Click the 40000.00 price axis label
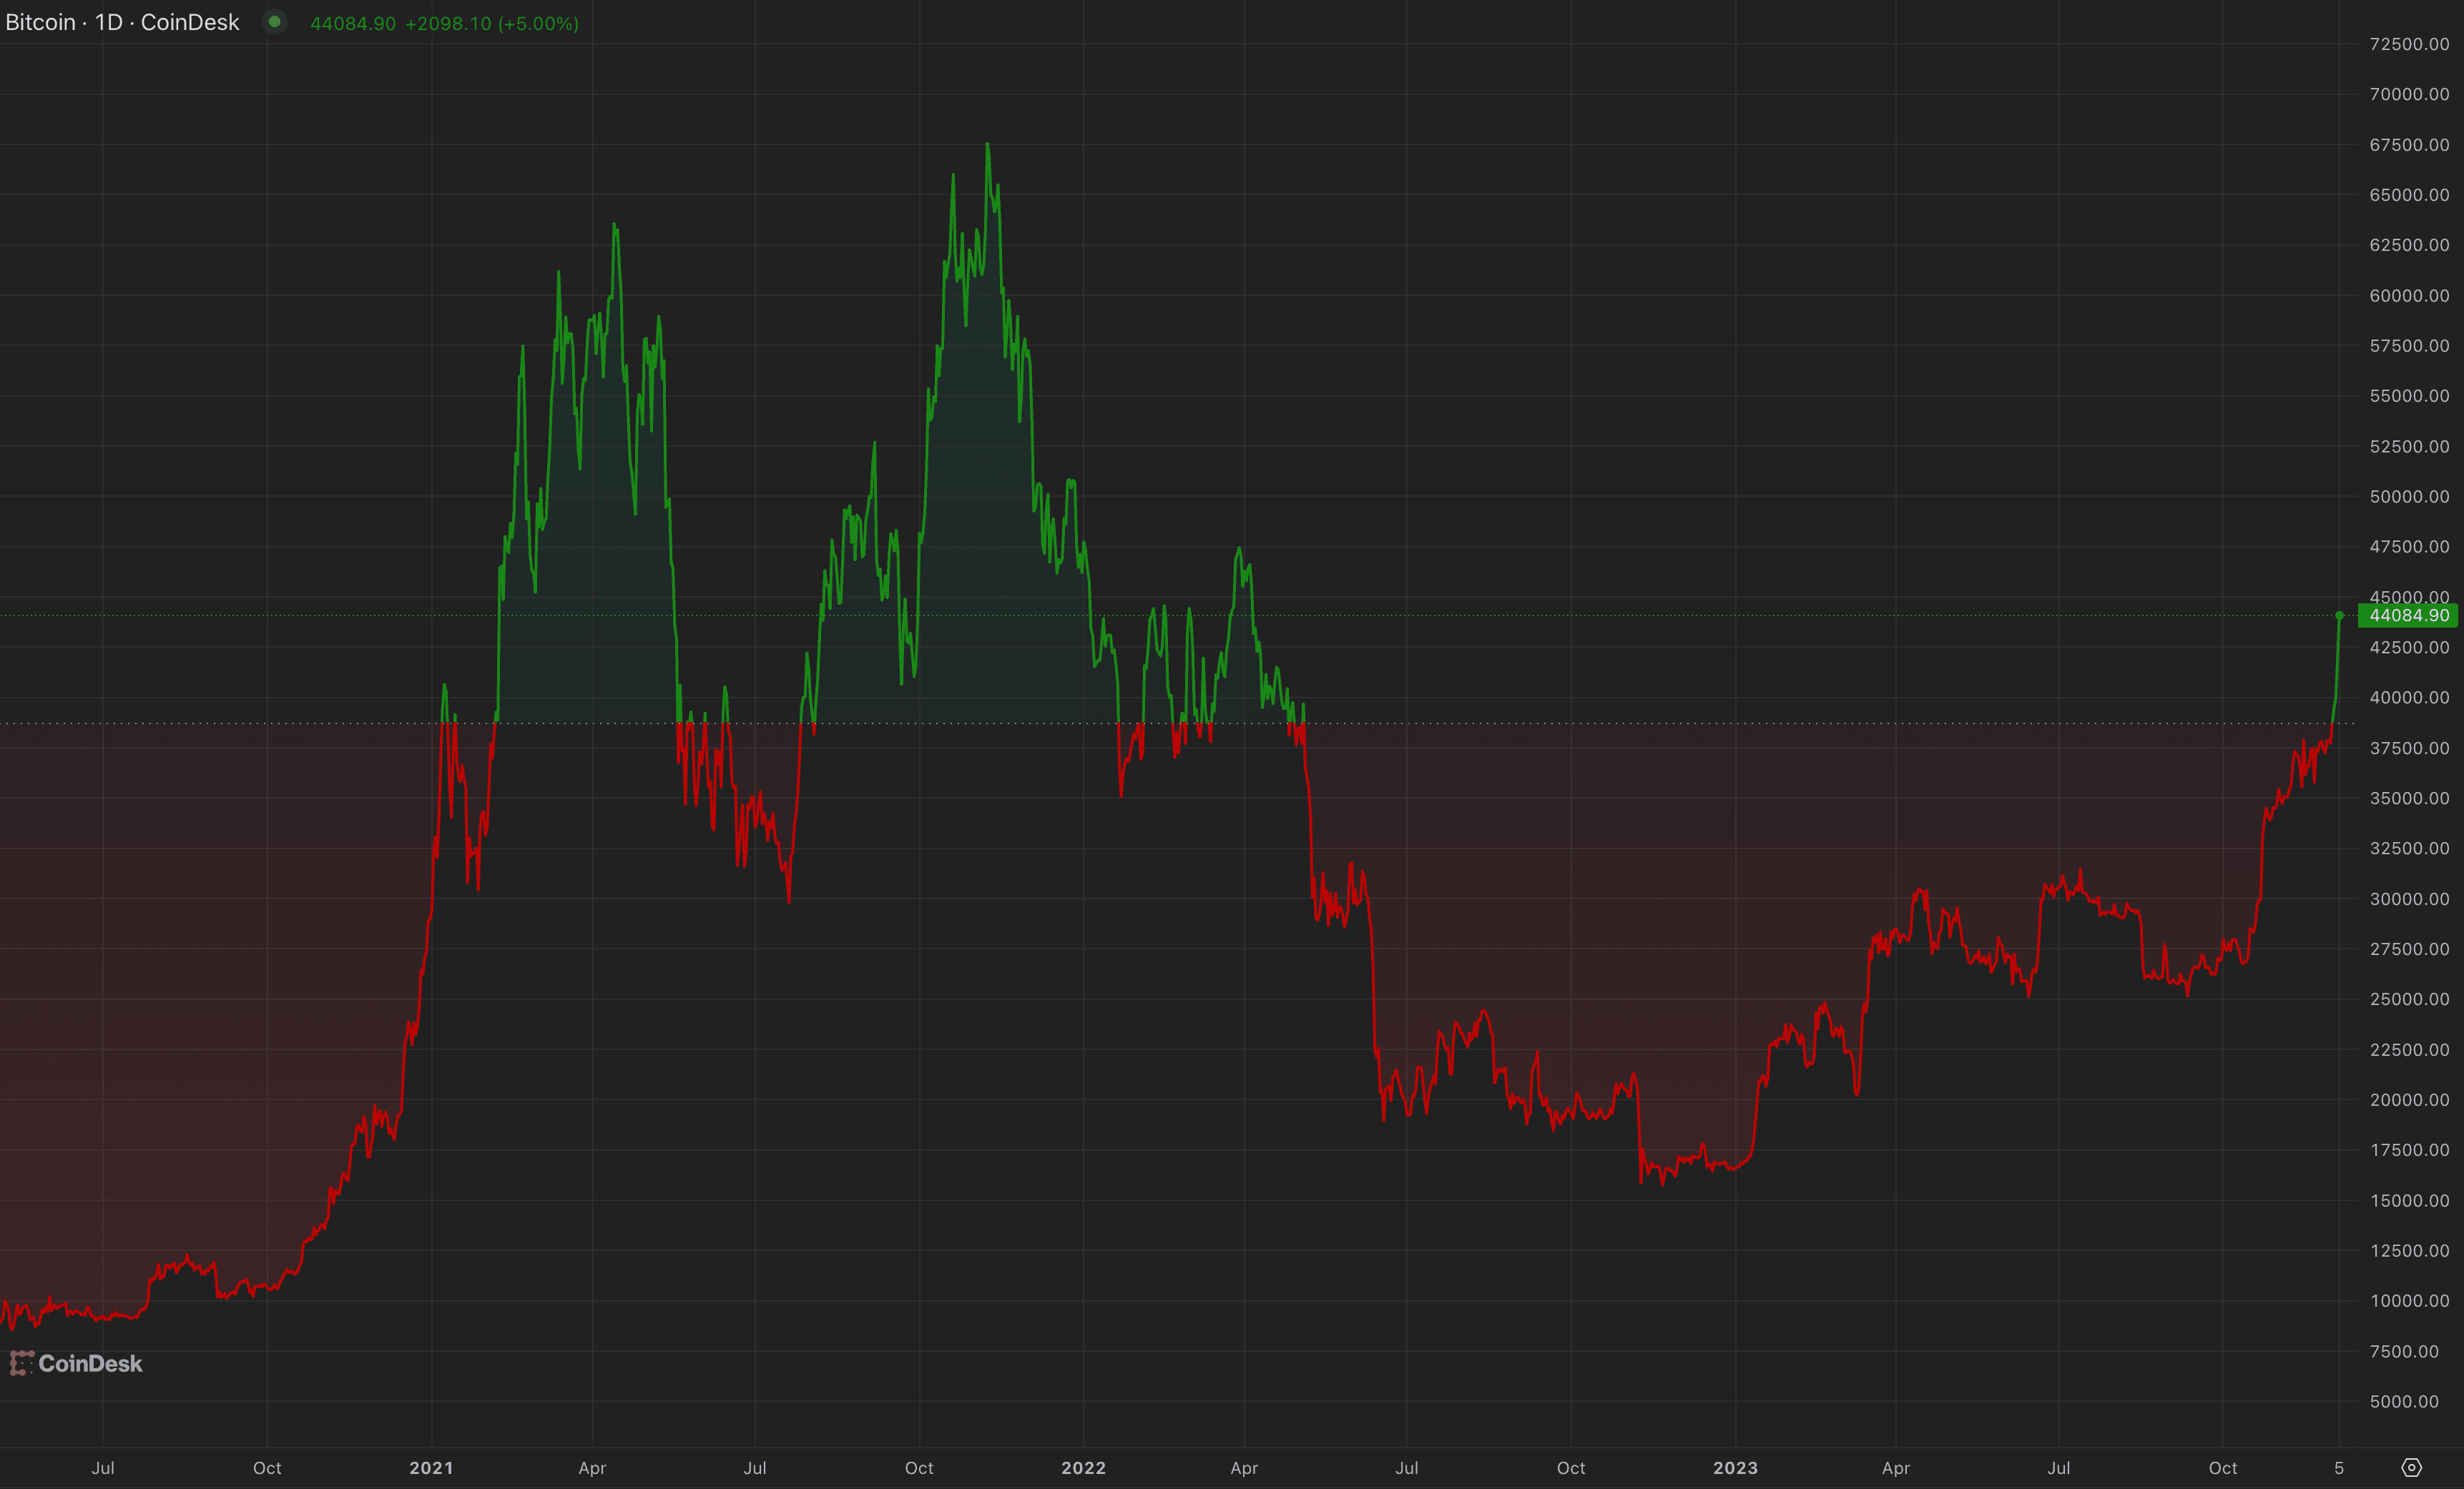This screenshot has width=2464, height=1489. [x=2409, y=698]
